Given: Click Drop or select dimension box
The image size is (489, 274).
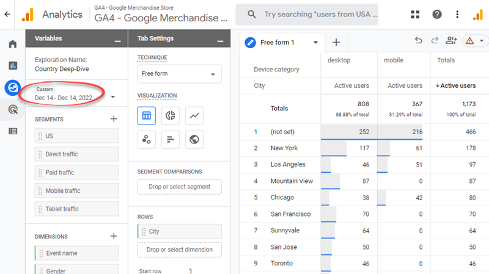Looking at the screenshot, I should 180,250.
